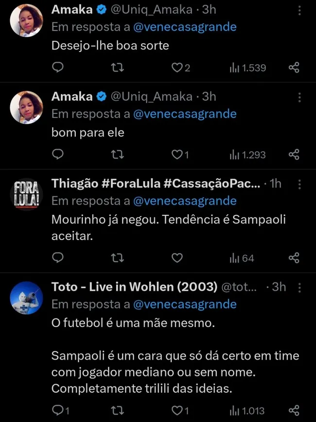Like the tweet "Desejo-lhe boa sorte"
This screenshot has height=422, width=316.
point(176,68)
